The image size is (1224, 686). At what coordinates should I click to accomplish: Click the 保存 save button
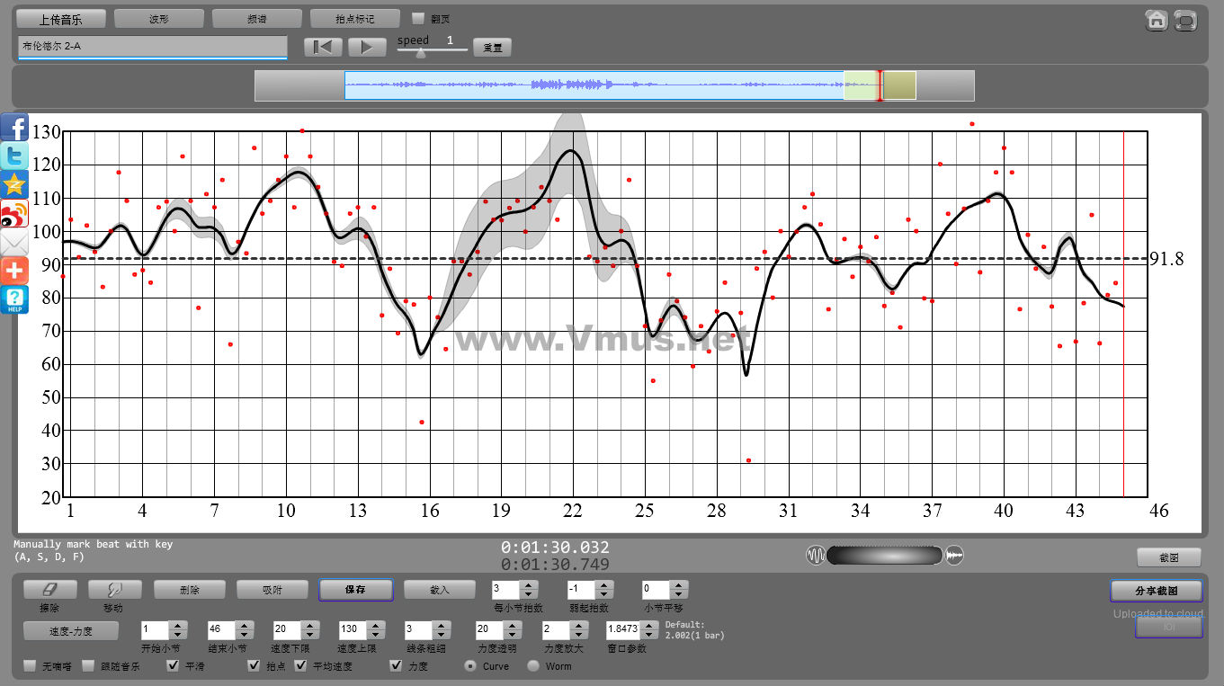click(355, 590)
